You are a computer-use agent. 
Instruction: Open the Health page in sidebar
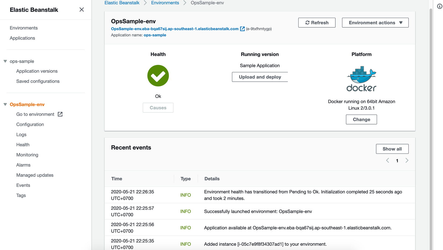click(x=23, y=145)
